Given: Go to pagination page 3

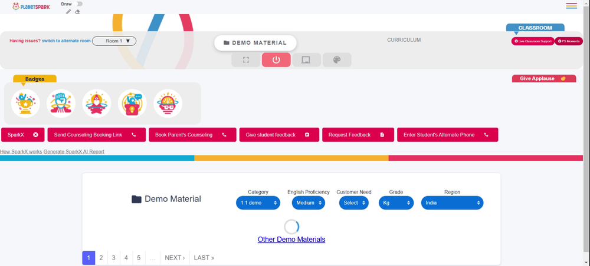Looking at the screenshot, I should (x=114, y=258).
